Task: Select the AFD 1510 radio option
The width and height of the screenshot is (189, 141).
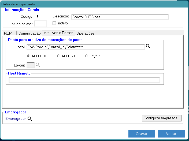Action: [x=29, y=56]
